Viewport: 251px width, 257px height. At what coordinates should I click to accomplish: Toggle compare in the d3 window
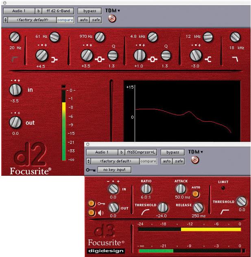[148, 161]
